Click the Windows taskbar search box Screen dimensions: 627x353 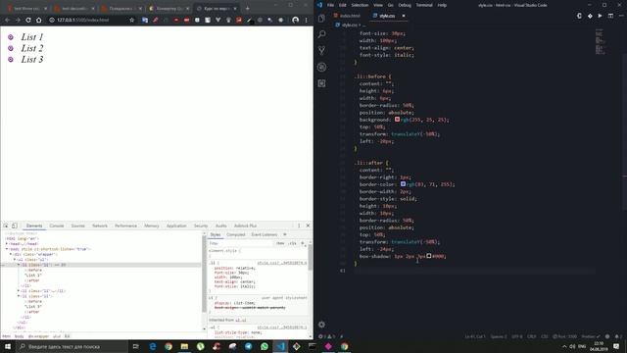[72, 346]
